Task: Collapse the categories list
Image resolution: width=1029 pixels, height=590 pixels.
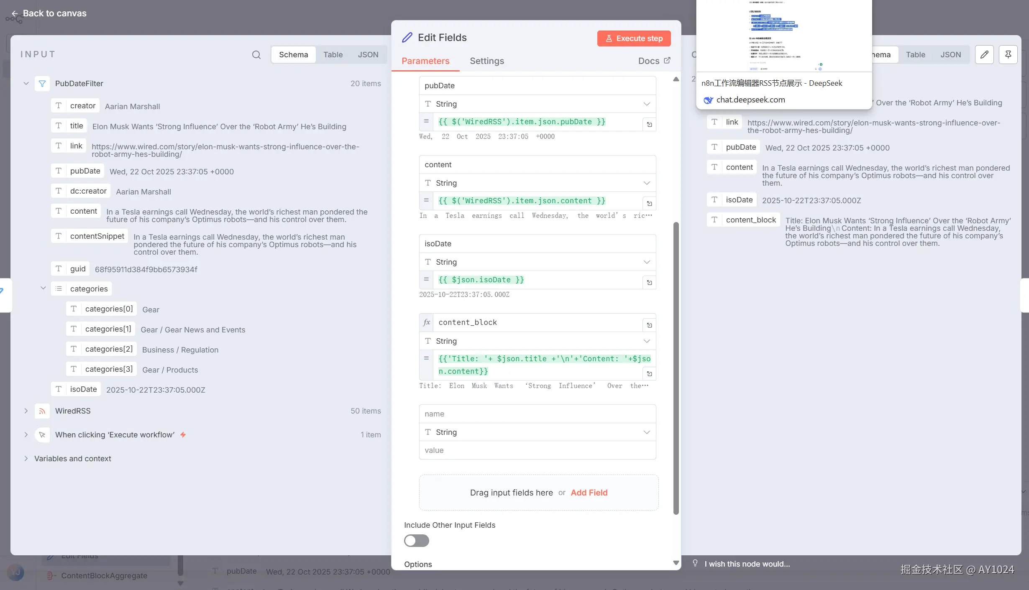Action: pos(43,288)
